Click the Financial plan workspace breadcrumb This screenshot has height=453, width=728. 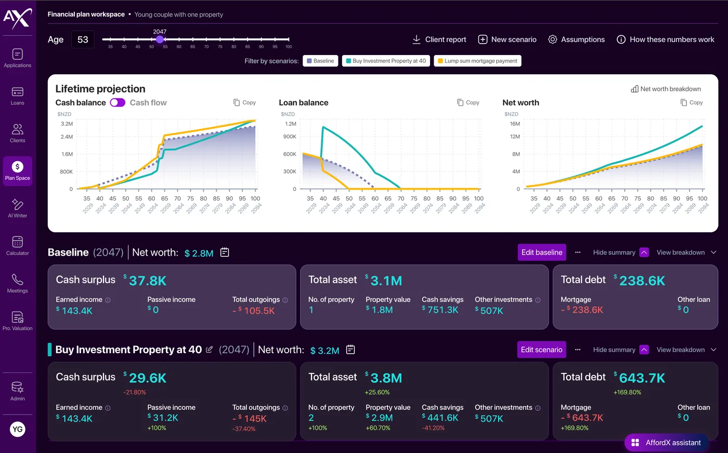tap(86, 15)
